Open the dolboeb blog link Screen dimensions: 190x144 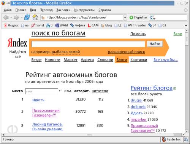click(138, 107)
